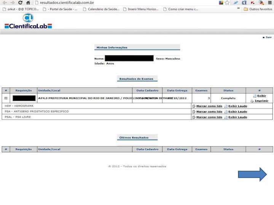274x205 pixels.
Task: Click the browser home icon
Action: pyautogui.click(x=28, y=3)
